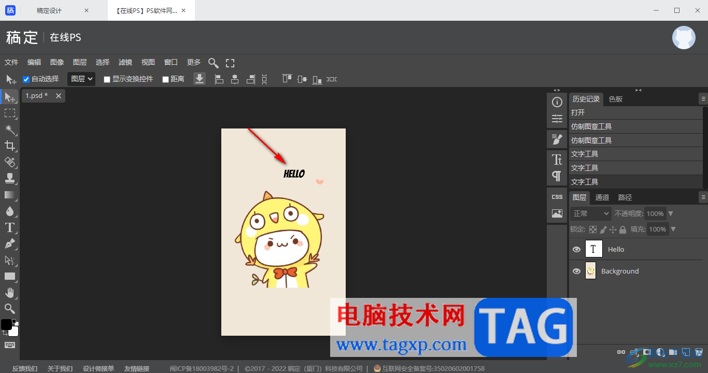Open the layers panel options menu
This screenshot has width=708, height=373.
703,197
